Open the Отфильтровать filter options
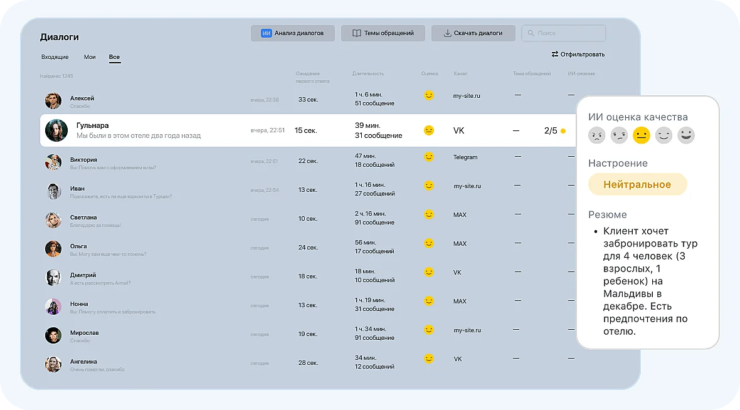 coord(578,55)
